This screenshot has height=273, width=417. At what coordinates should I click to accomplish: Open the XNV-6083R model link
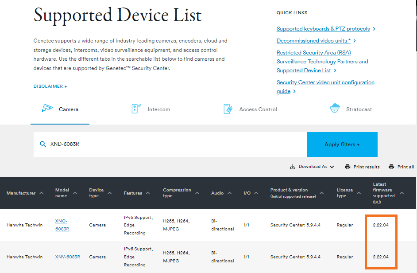pyautogui.click(x=68, y=257)
